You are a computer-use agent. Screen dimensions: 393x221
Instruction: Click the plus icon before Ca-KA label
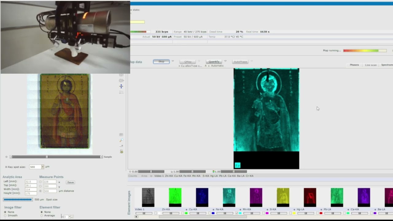(348, 210)
